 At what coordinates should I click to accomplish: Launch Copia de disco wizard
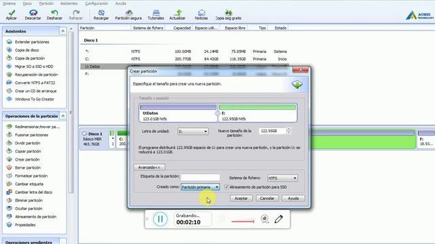click(27, 50)
